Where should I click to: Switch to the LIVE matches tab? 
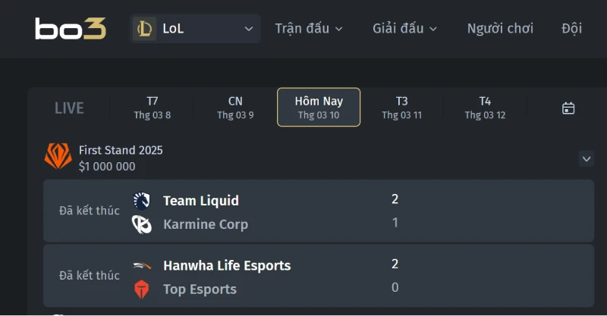(69, 108)
